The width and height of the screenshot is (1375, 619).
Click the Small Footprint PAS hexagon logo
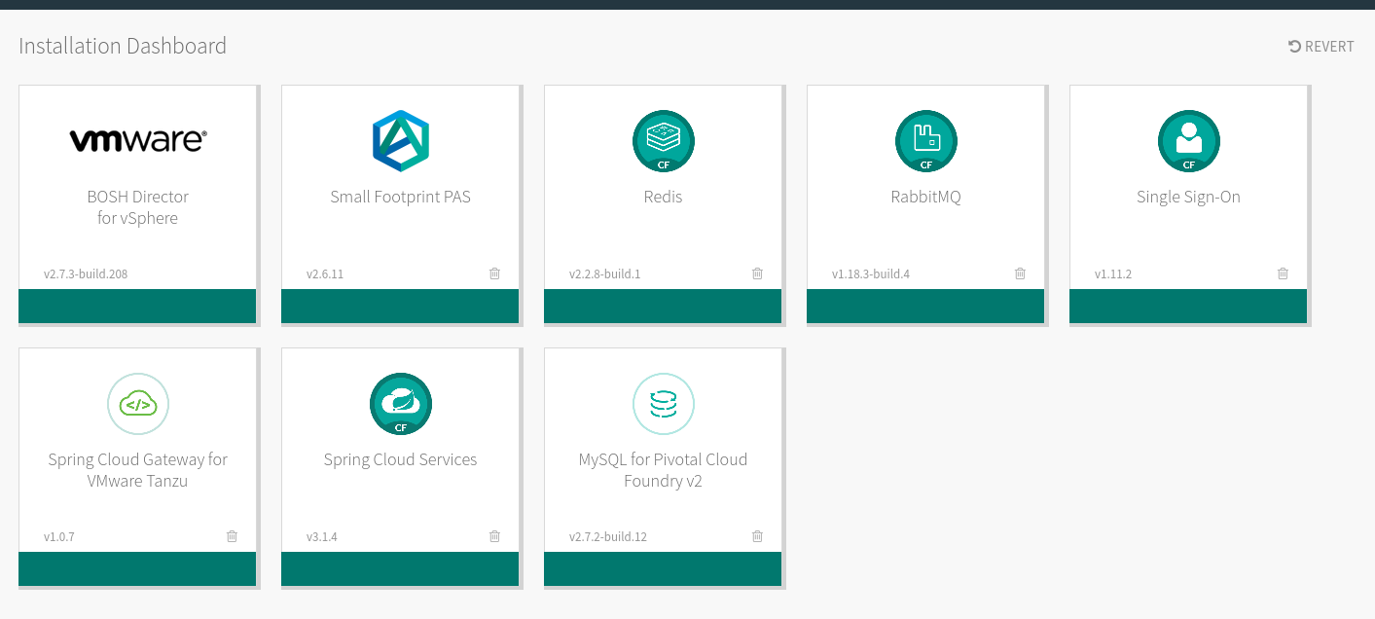point(400,141)
